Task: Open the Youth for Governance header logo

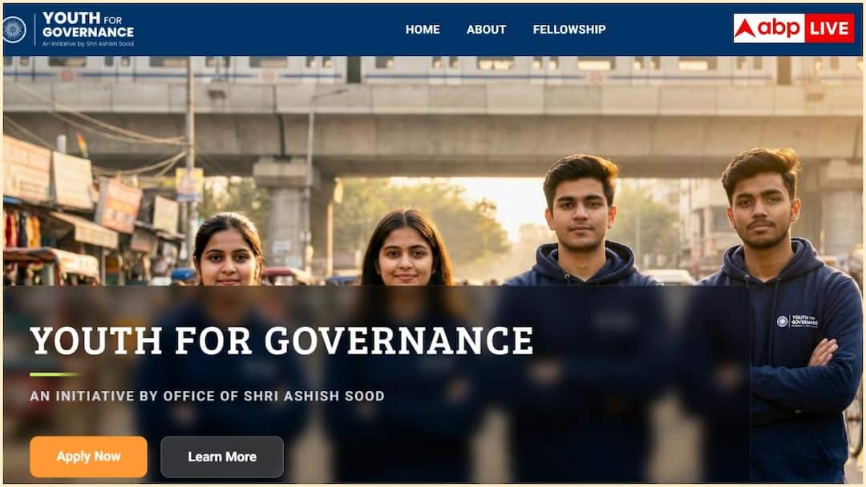Action: (88, 29)
